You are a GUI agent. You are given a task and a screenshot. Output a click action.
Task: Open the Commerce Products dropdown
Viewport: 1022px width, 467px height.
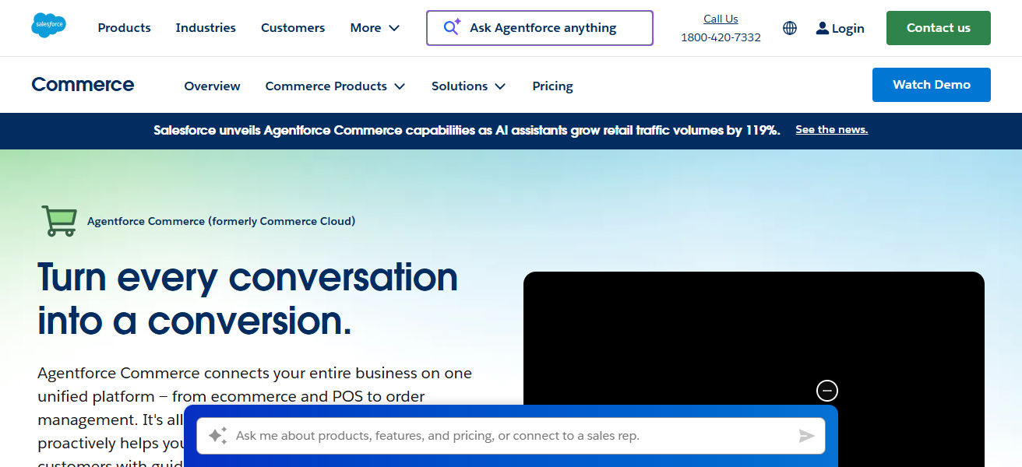coord(335,86)
